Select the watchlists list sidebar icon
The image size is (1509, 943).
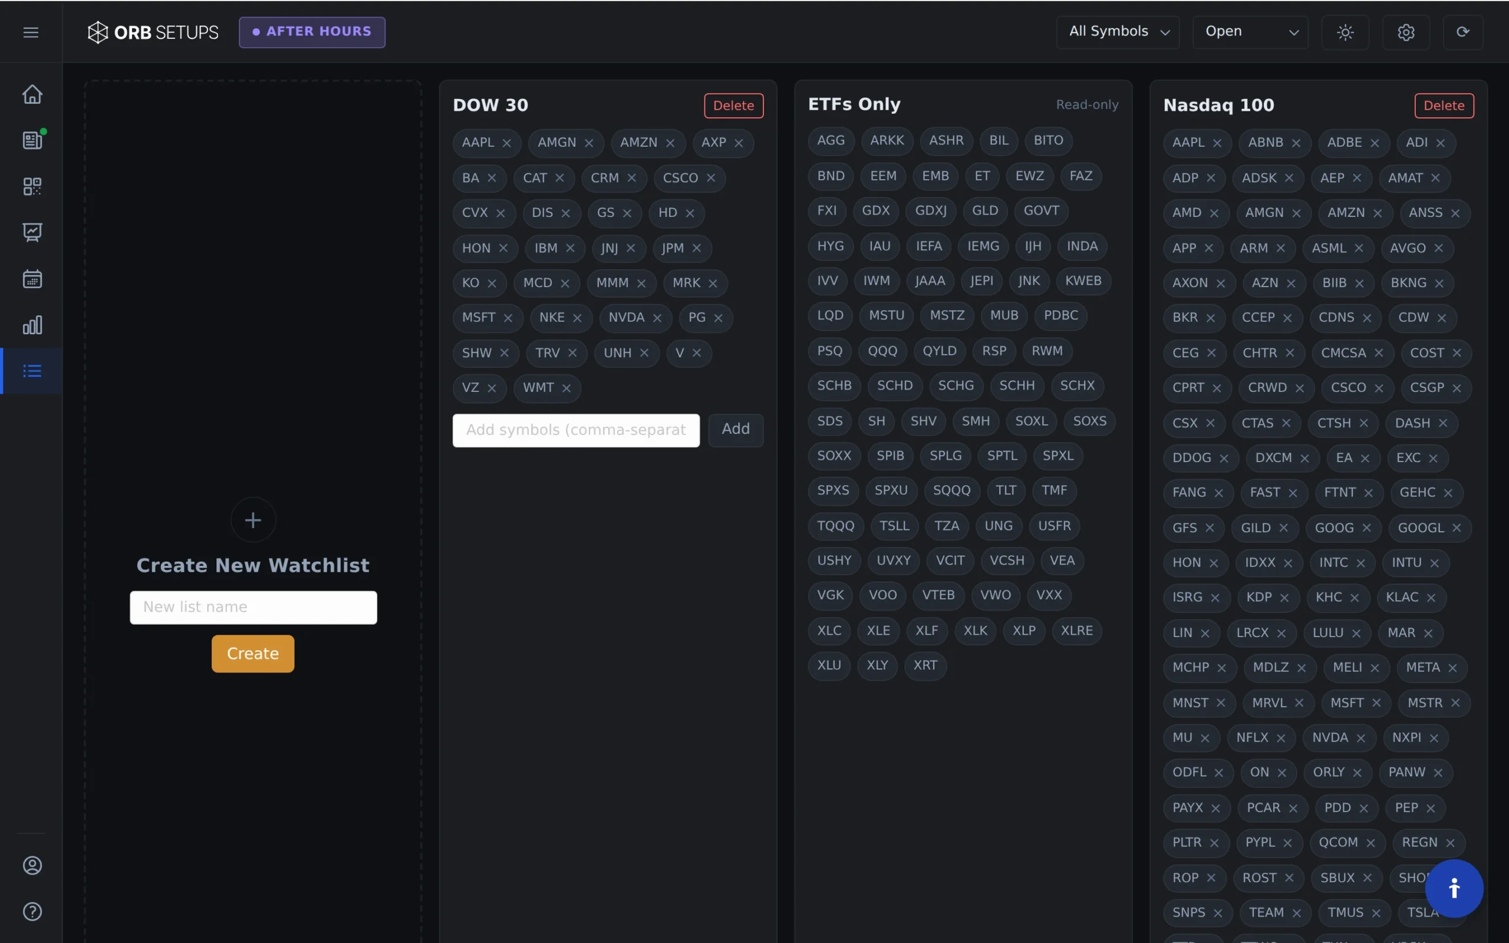coord(32,371)
